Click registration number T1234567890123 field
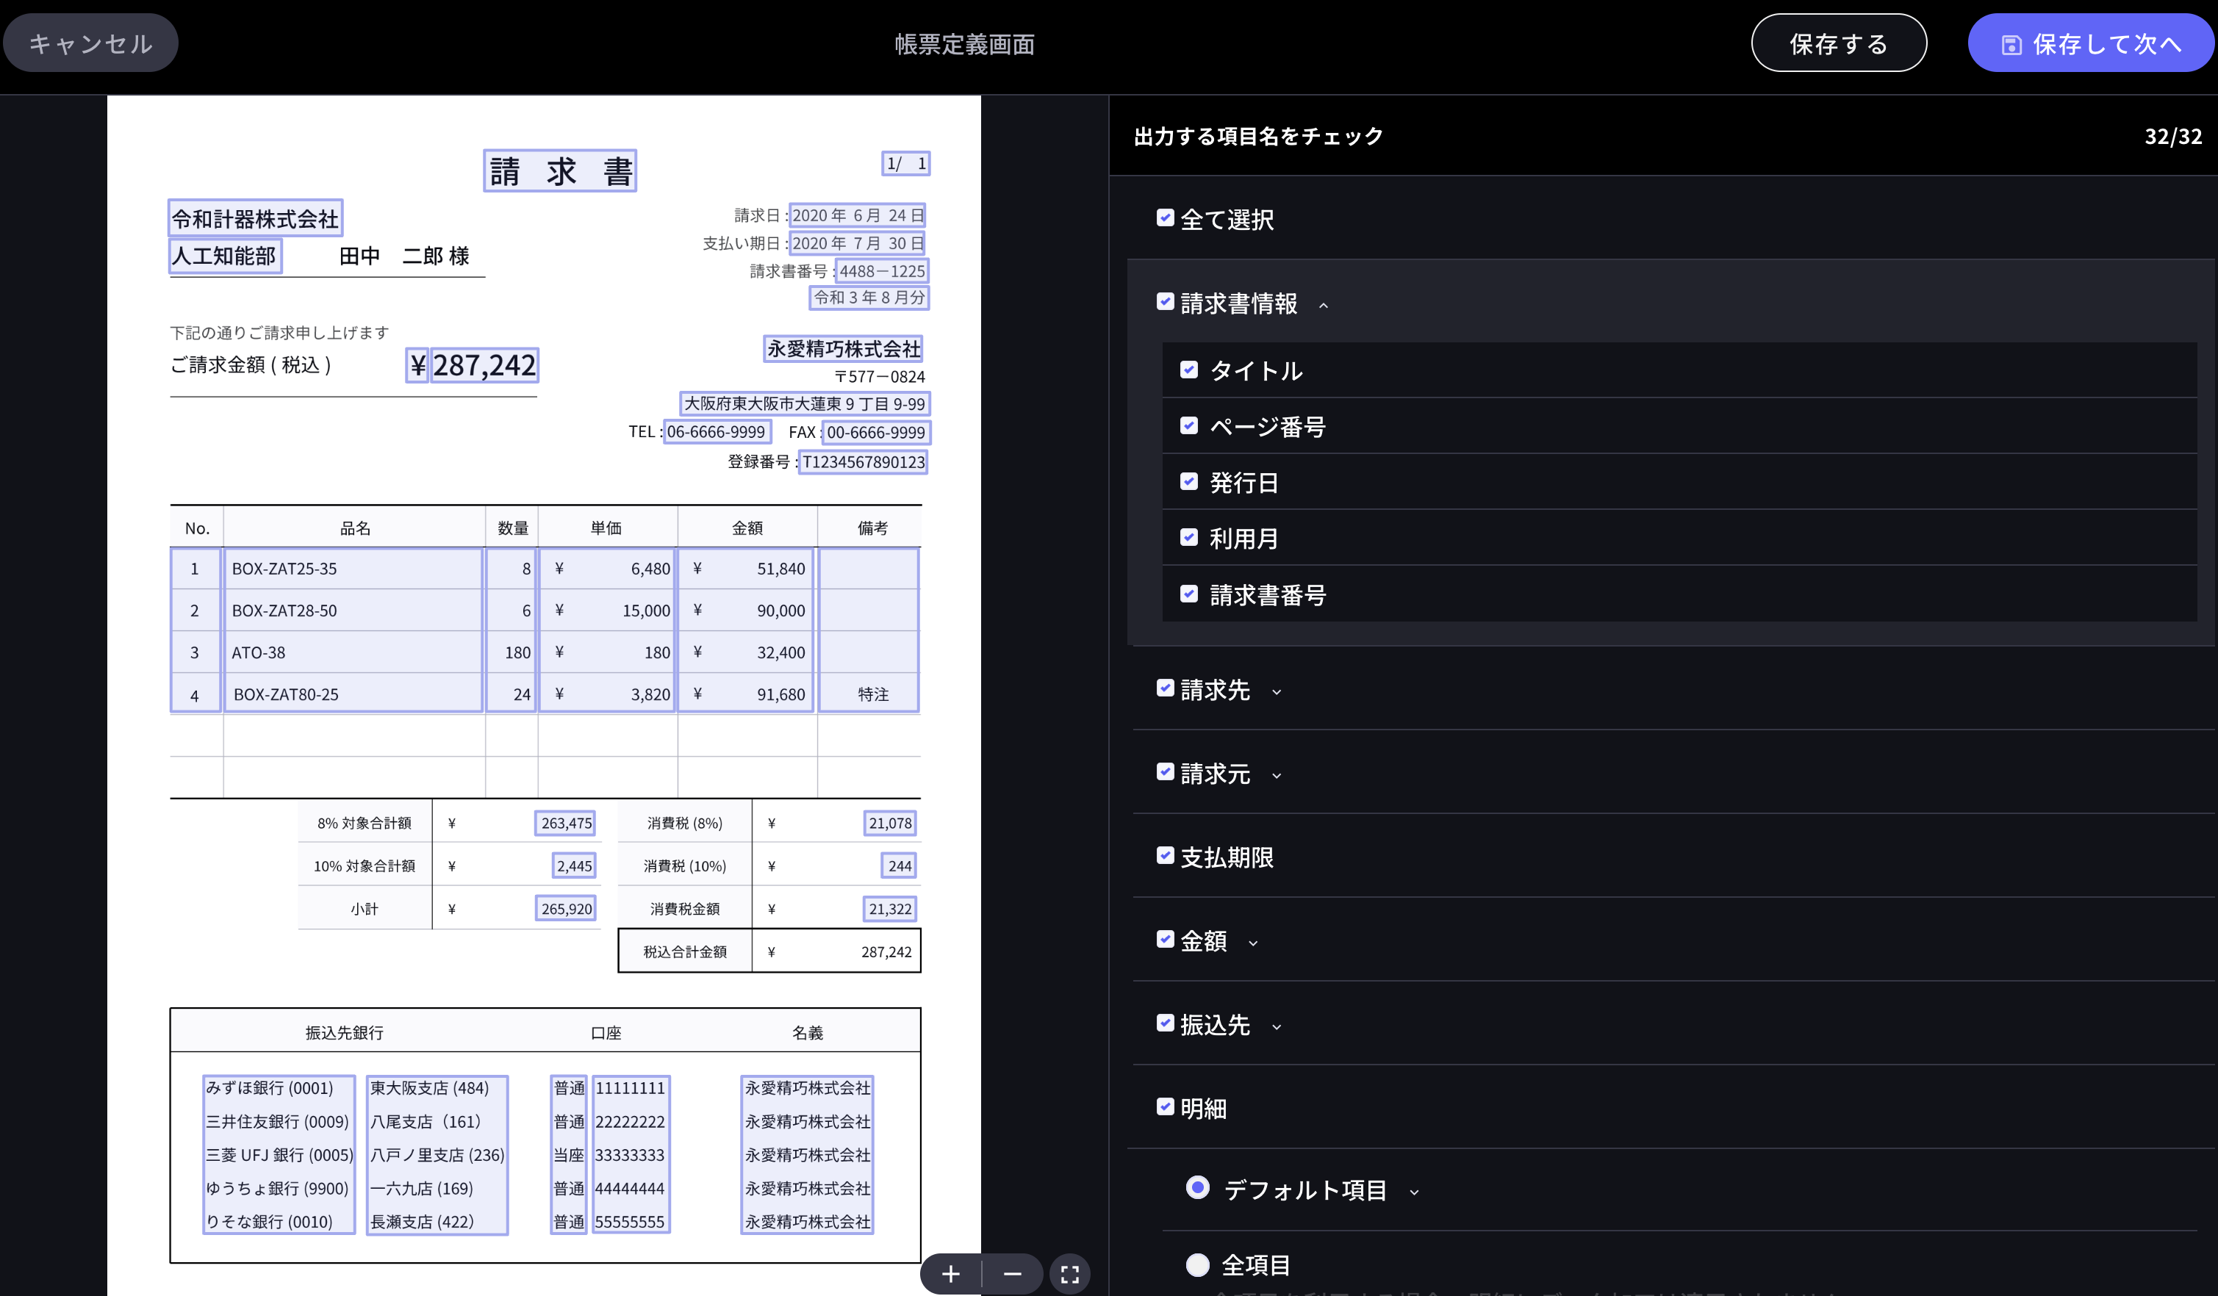 coord(864,462)
